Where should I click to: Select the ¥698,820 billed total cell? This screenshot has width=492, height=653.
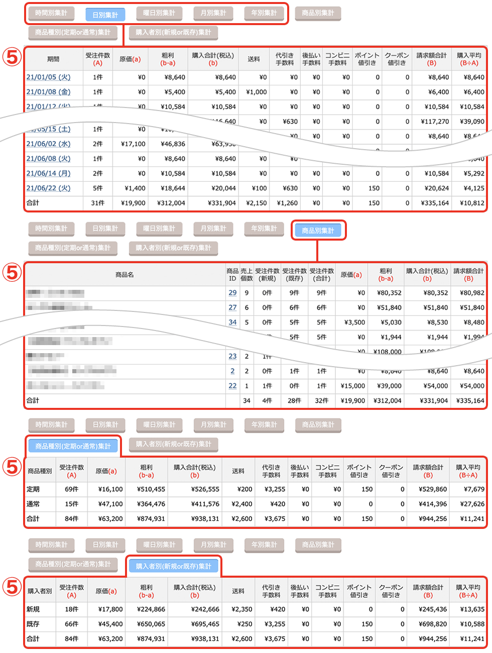click(x=428, y=624)
